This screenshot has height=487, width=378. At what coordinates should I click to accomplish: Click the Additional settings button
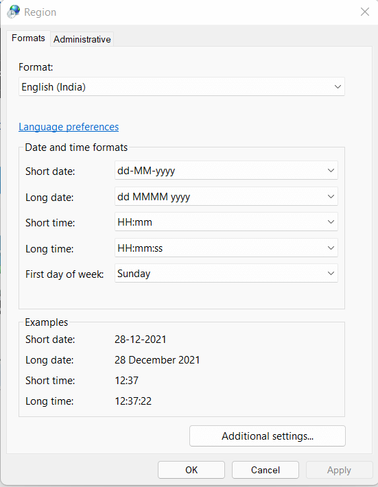click(268, 436)
